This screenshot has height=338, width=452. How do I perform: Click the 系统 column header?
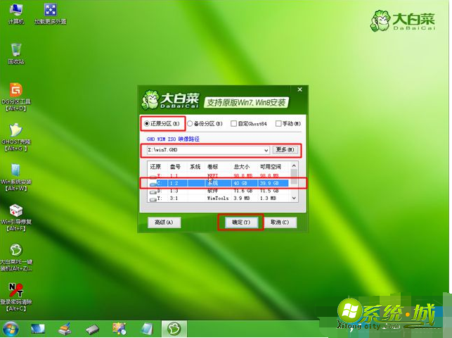click(x=195, y=167)
